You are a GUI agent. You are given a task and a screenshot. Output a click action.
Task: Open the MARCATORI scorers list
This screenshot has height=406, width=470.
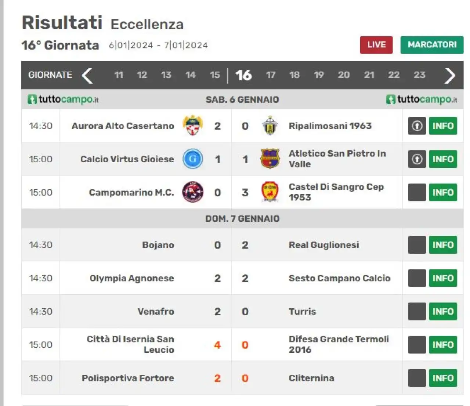[x=432, y=45]
